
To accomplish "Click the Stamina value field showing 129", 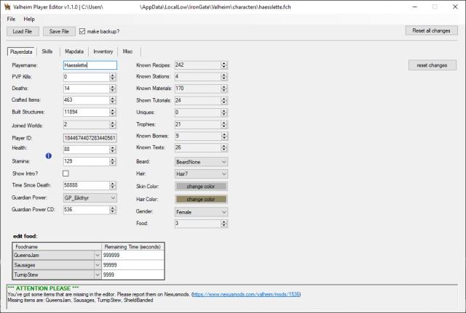I will (87, 161).
